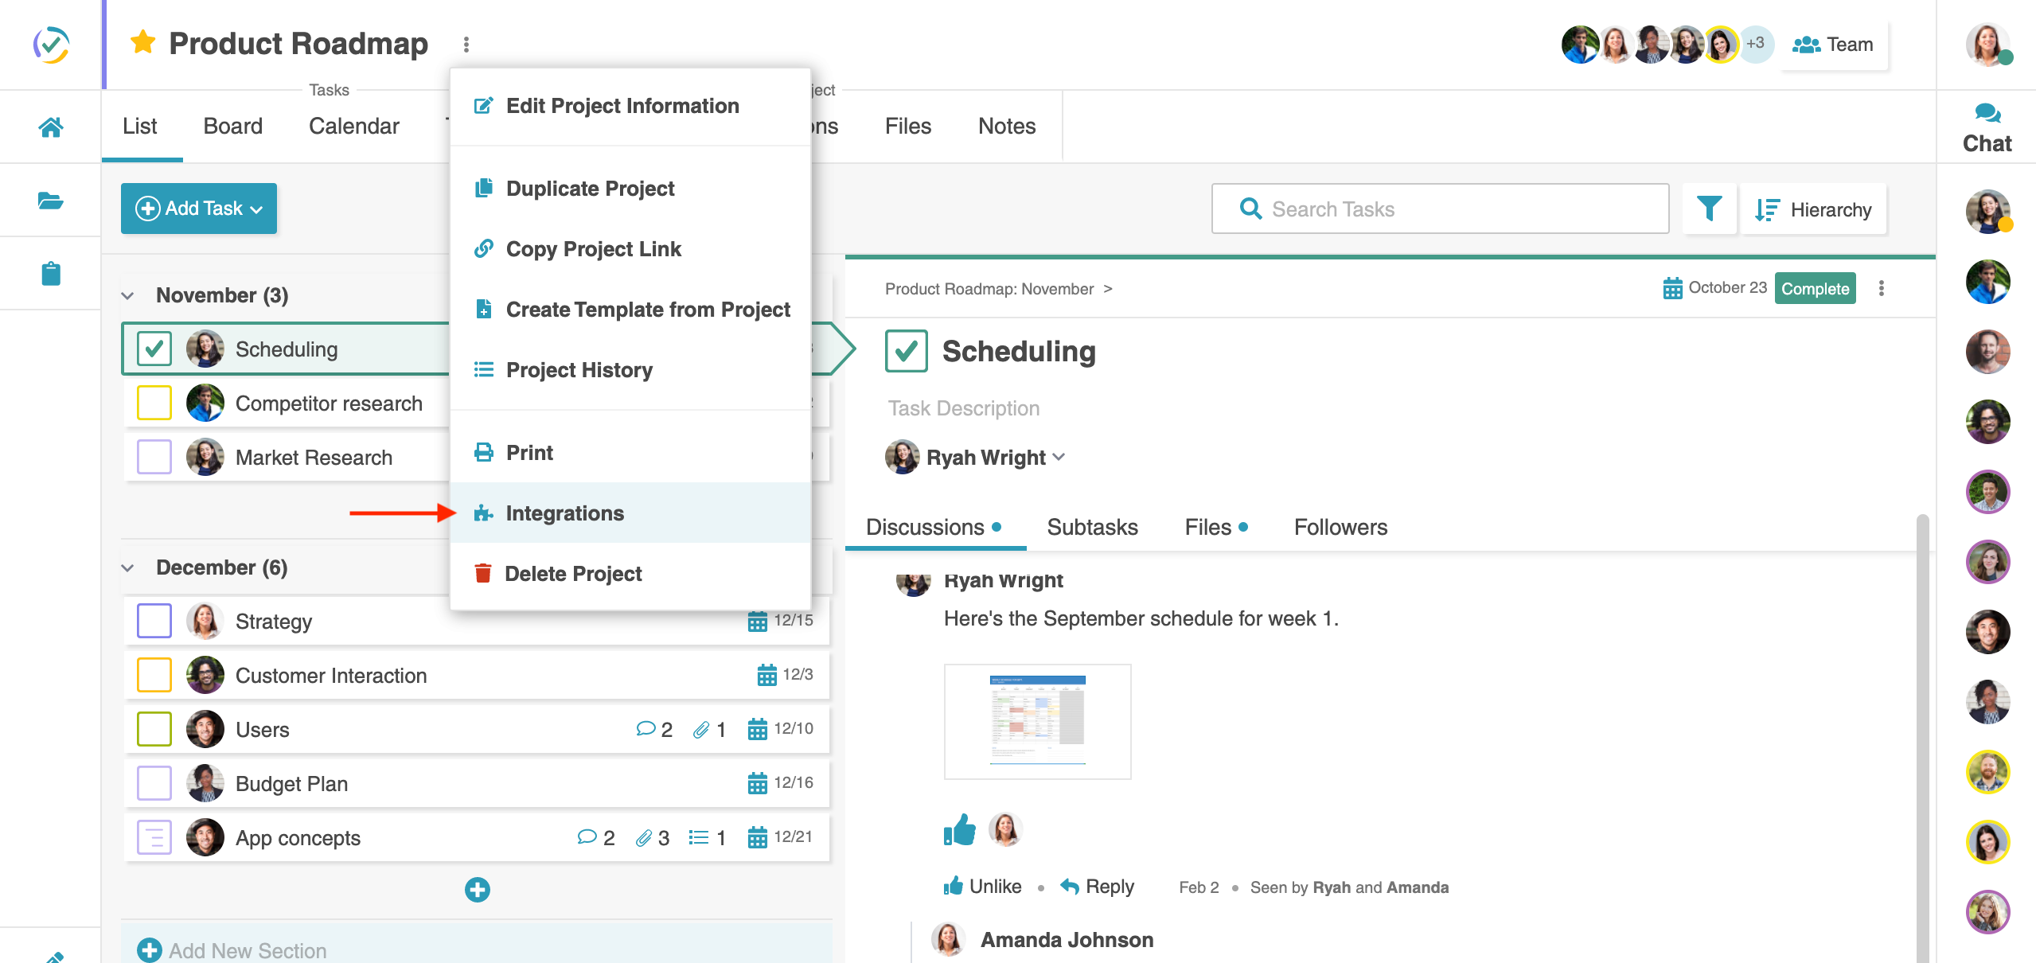2036x963 pixels.
Task: Like Ryah's comment with the thumbs-up icon
Action: (959, 830)
